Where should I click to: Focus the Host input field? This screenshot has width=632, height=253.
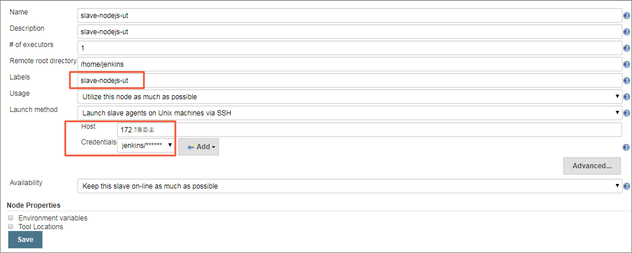pos(370,130)
